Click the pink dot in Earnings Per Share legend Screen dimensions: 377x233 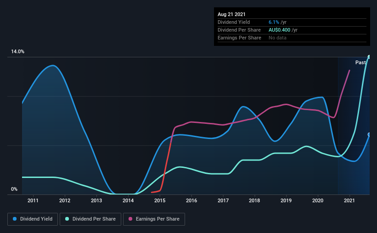pyautogui.click(x=130, y=219)
